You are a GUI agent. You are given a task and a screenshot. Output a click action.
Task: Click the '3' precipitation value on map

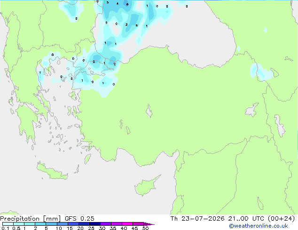[107, 2]
